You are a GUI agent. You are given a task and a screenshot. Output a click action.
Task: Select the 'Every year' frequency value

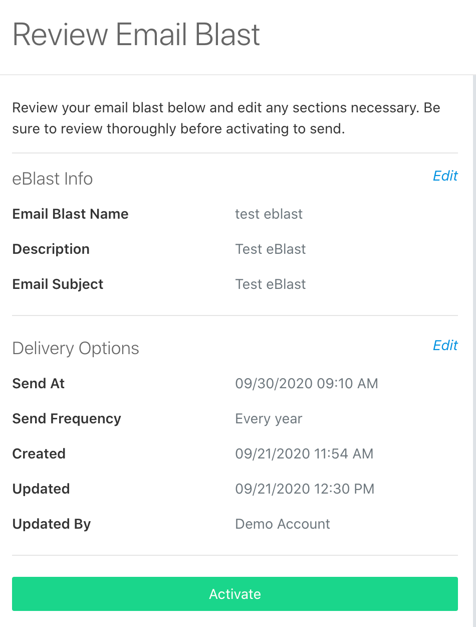point(269,418)
